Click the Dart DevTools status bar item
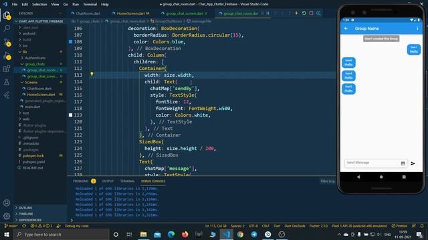The height and width of the screenshot is (240, 428). (295, 226)
